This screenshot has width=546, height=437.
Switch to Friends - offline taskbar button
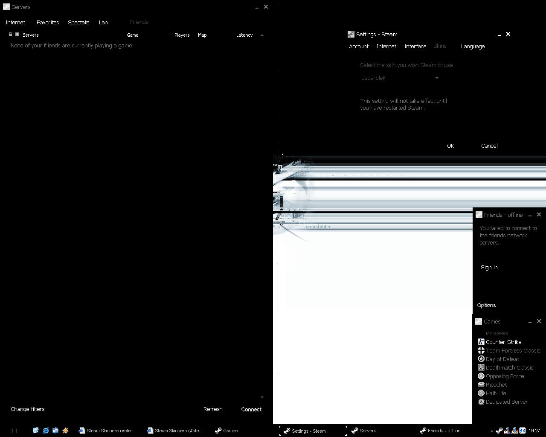click(440, 431)
